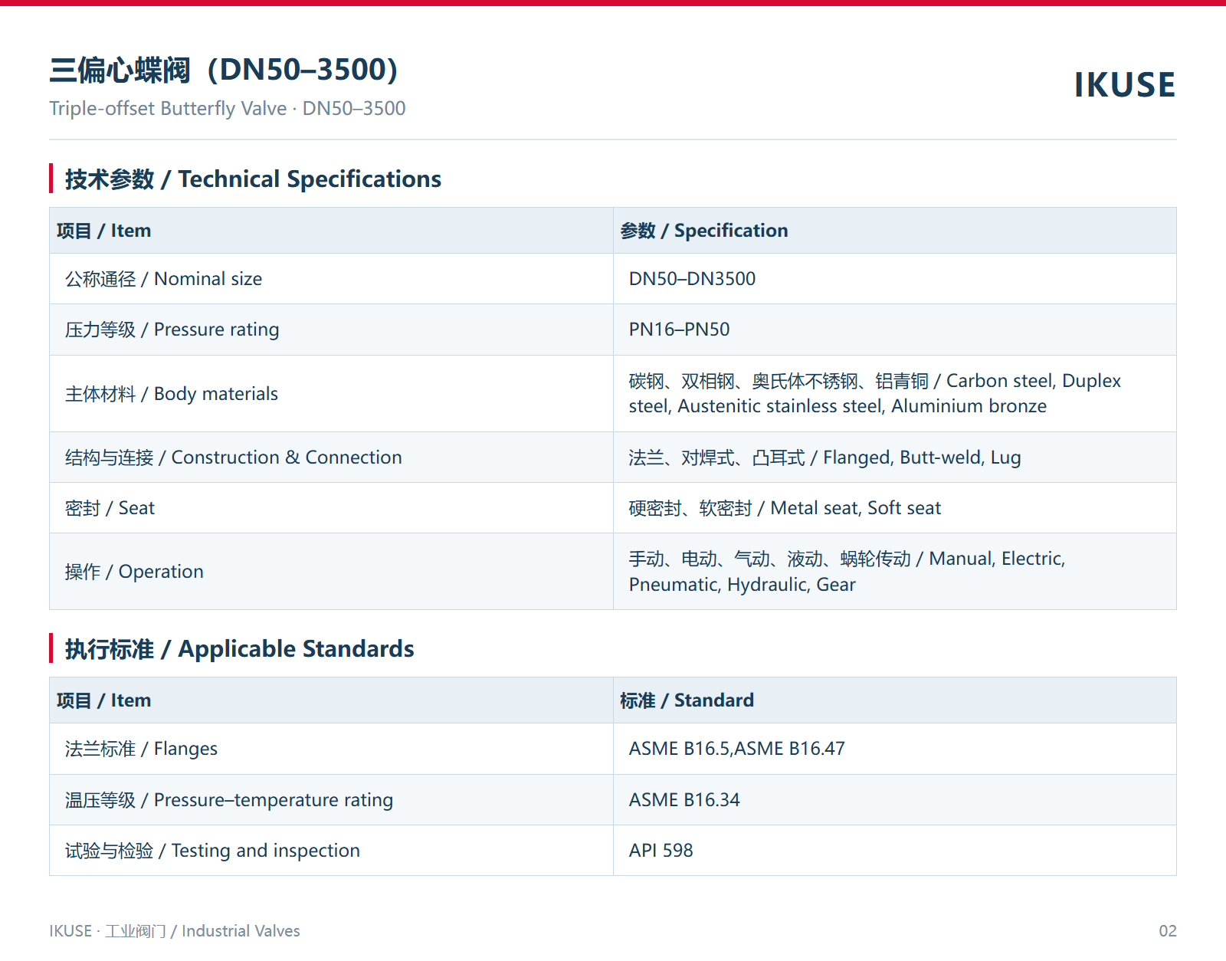This screenshot has width=1226, height=961.
Task: Select the value DN50–DN3500
Action: [692, 279]
